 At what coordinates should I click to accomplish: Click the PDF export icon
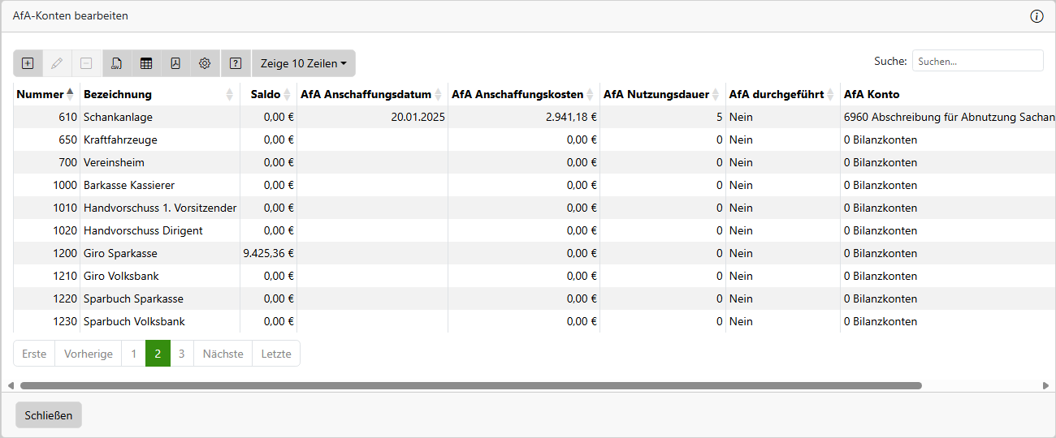coord(175,63)
